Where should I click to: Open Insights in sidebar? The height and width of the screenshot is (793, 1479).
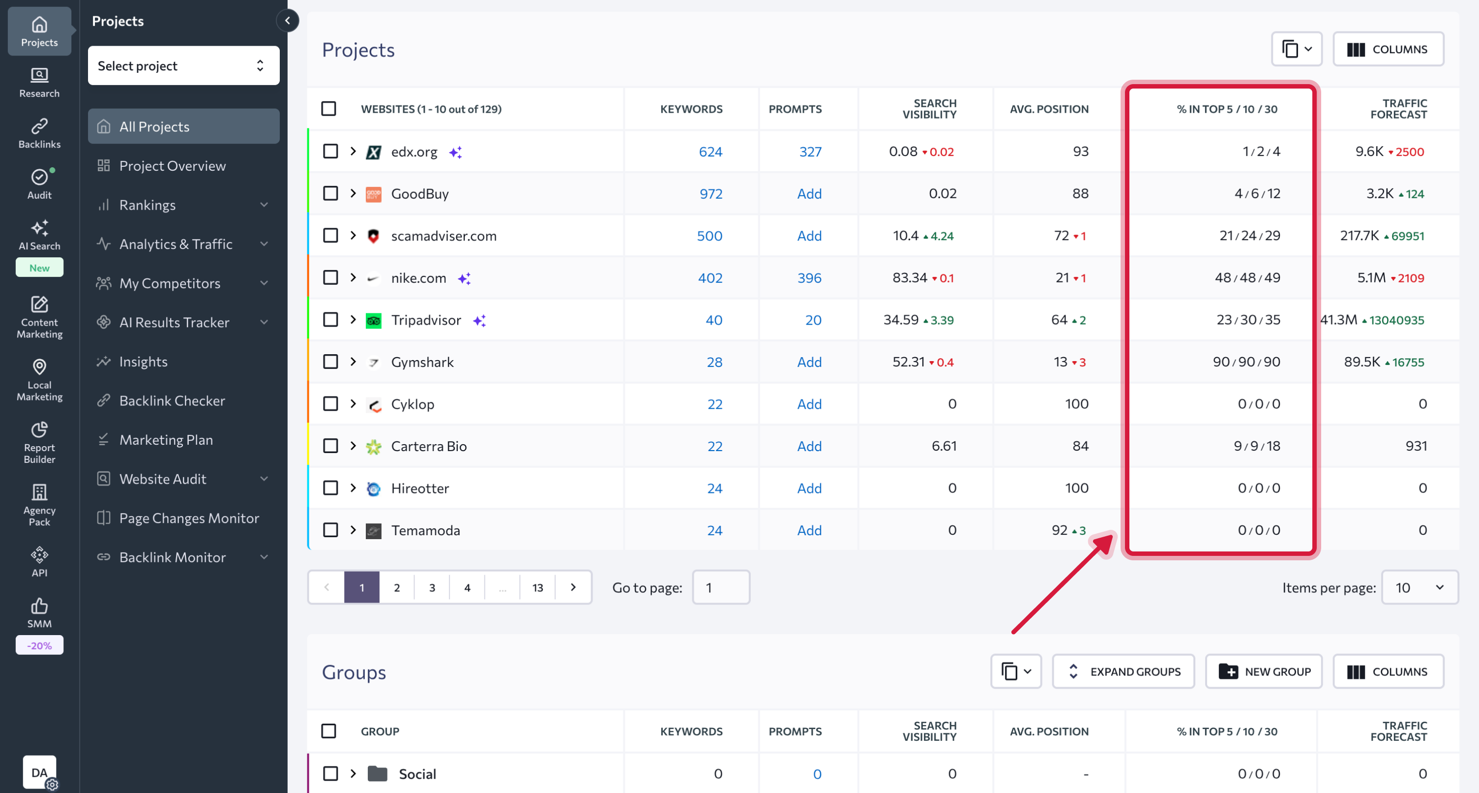tap(184, 362)
